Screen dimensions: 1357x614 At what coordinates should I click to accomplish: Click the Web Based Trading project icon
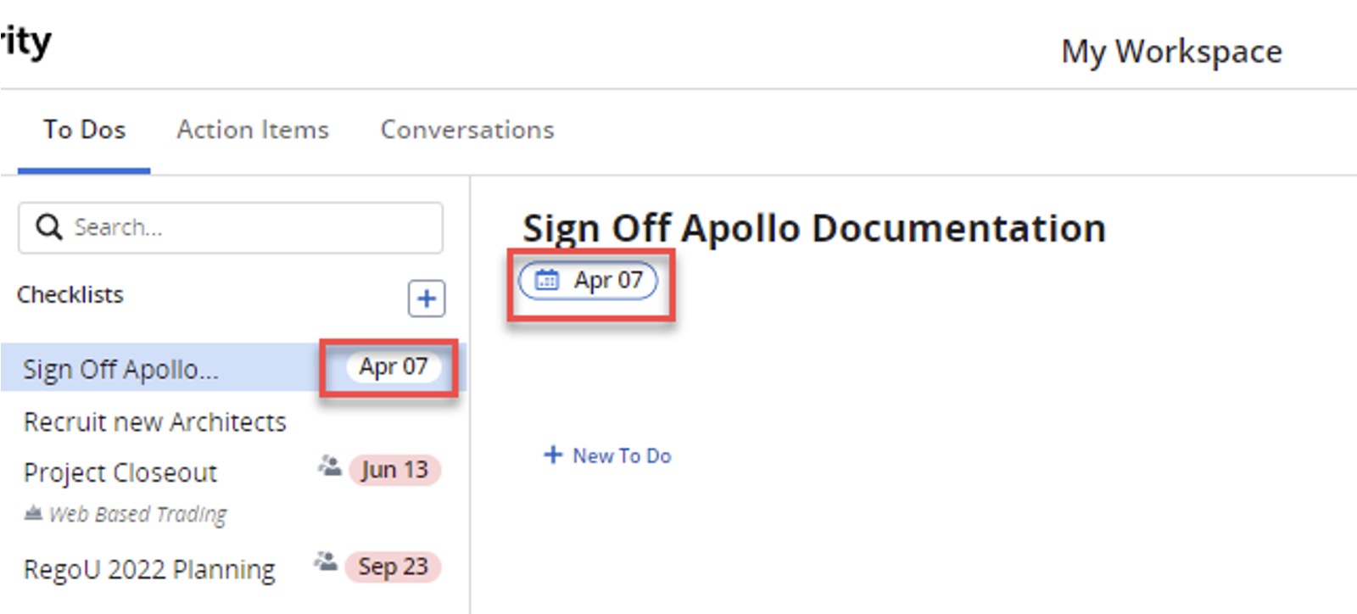point(33,512)
